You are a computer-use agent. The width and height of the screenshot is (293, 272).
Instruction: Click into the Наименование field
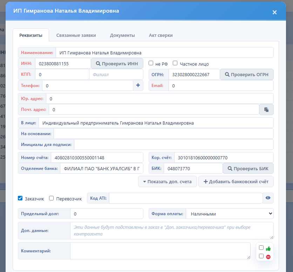165,53
